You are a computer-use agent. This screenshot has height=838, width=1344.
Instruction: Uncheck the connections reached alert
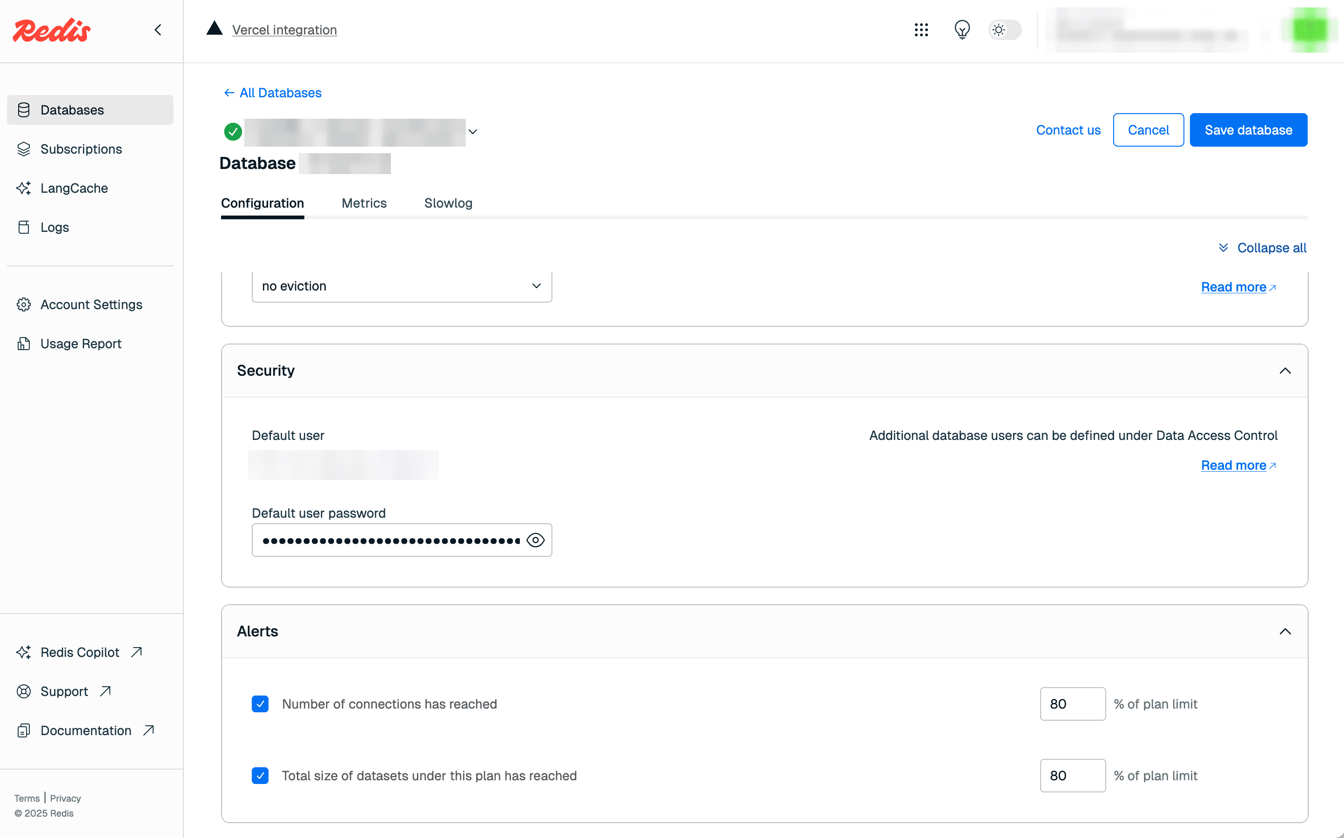[x=260, y=704]
